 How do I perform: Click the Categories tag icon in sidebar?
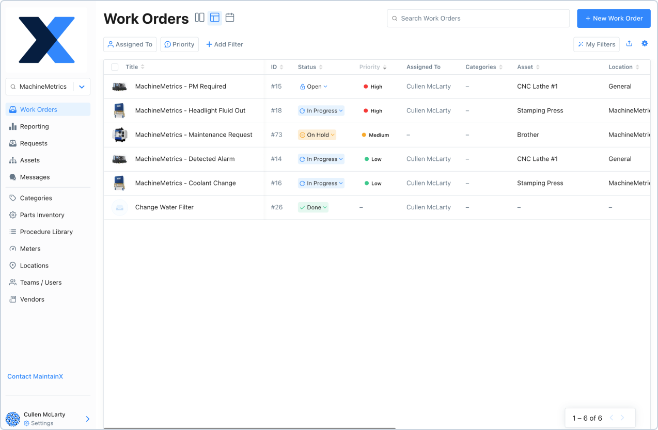(x=13, y=198)
